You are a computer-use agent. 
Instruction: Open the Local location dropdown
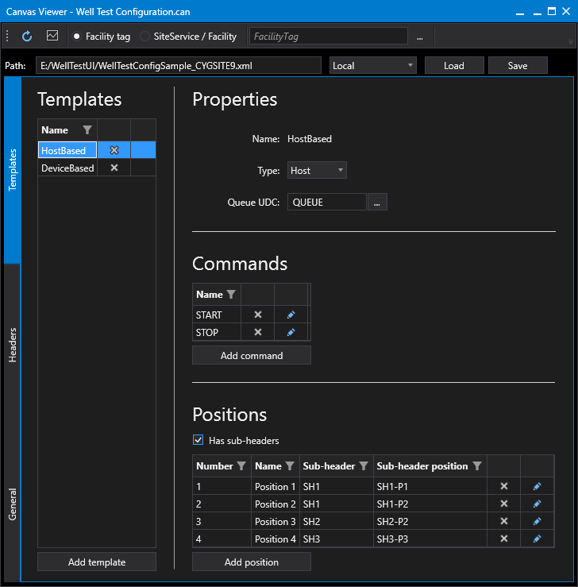(x=372, y=65)
